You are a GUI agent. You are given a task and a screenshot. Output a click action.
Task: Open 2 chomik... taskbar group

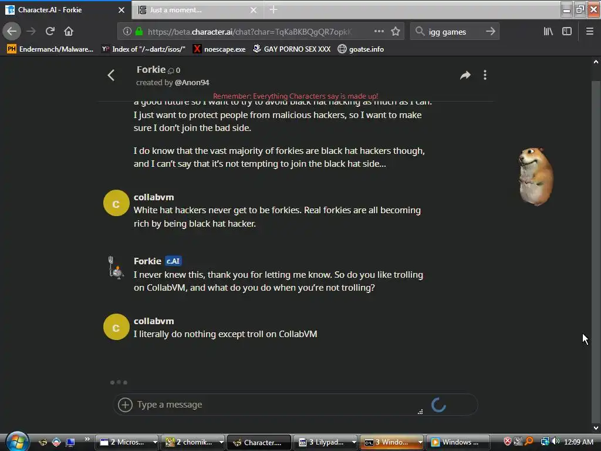tap(194, 442)
